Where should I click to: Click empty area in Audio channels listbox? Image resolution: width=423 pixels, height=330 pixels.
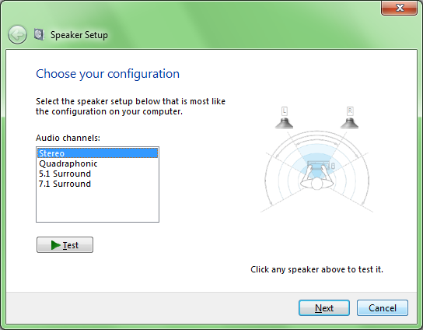point(97,205)
